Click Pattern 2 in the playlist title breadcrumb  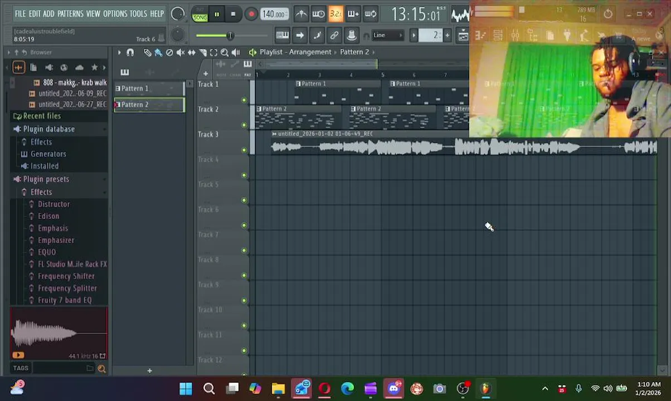(x=355, y=52)
